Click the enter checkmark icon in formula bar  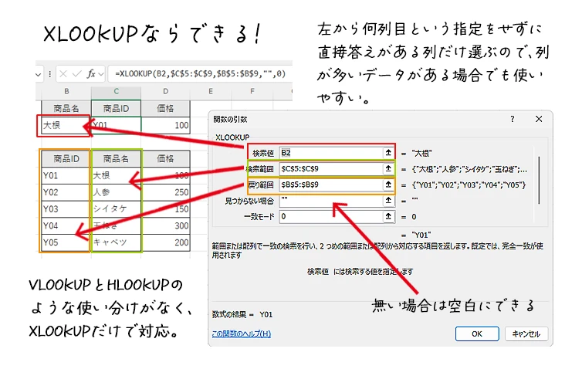pyautogui.click(x=77, y=74)
